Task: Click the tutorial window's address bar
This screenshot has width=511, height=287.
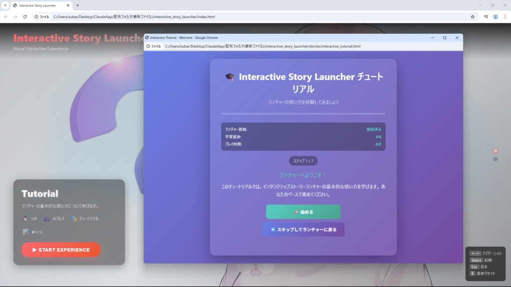Action: (299, 46)
